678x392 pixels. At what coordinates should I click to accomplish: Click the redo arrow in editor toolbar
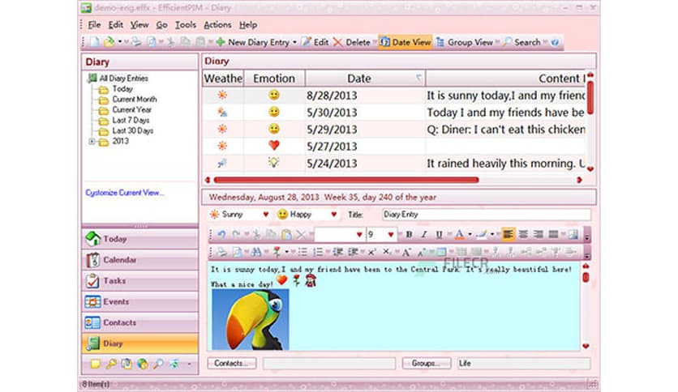tap(236, 234)
